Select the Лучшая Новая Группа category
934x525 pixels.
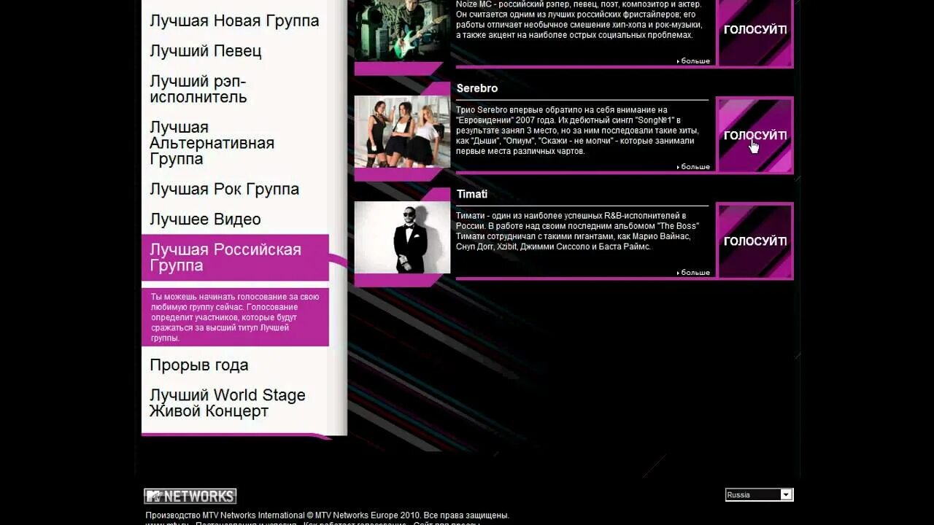coord(234,20)
